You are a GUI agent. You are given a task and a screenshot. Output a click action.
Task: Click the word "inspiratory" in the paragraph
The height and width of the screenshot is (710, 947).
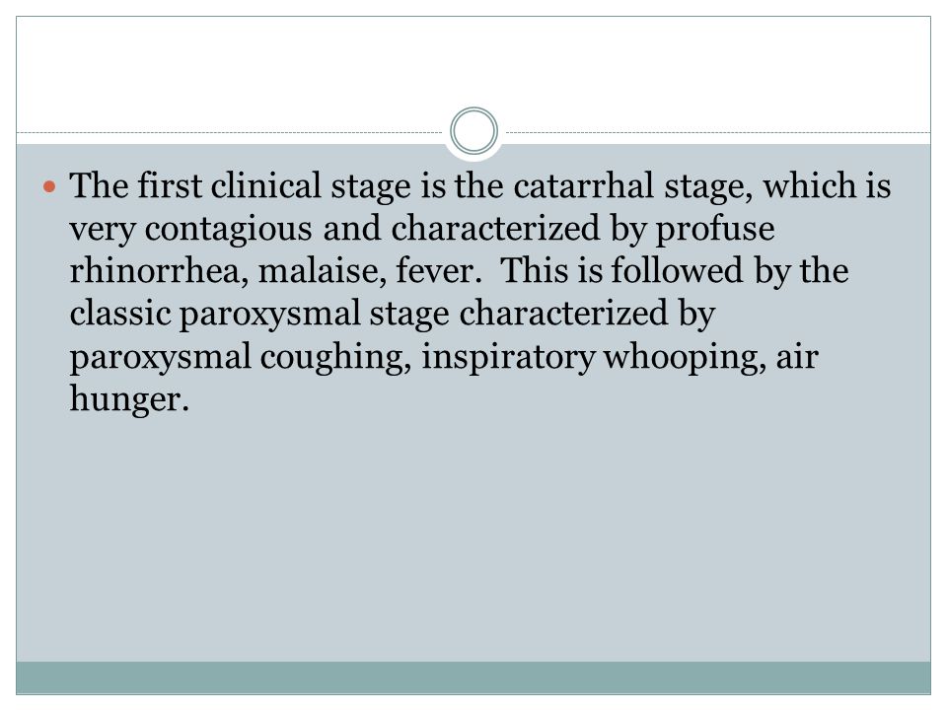[x=508, y=357]
